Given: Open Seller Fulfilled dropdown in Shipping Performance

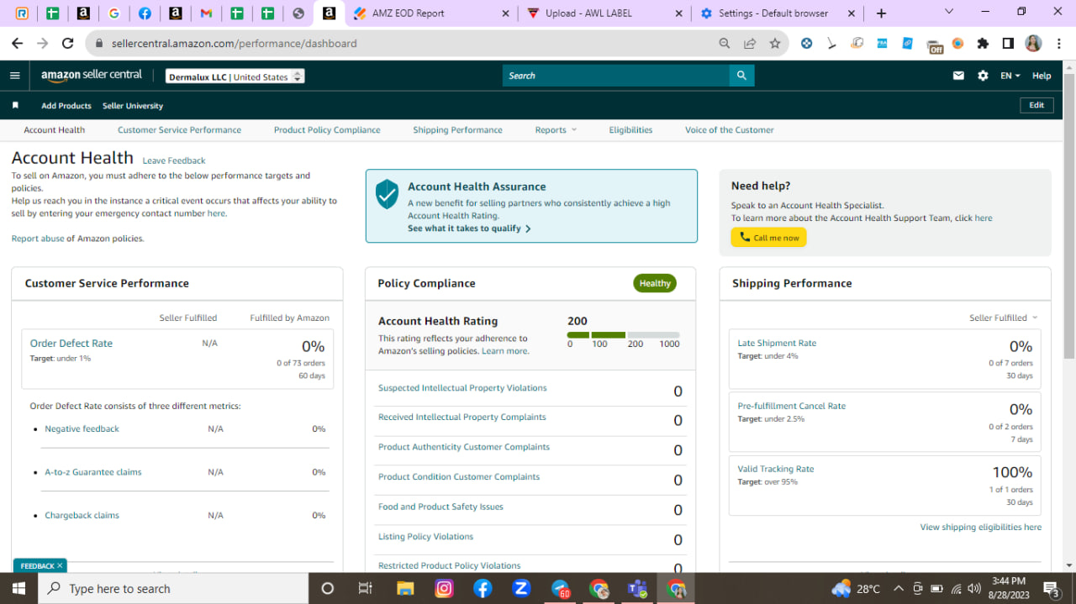Looking at the screenshot, I should (1004, 318).
